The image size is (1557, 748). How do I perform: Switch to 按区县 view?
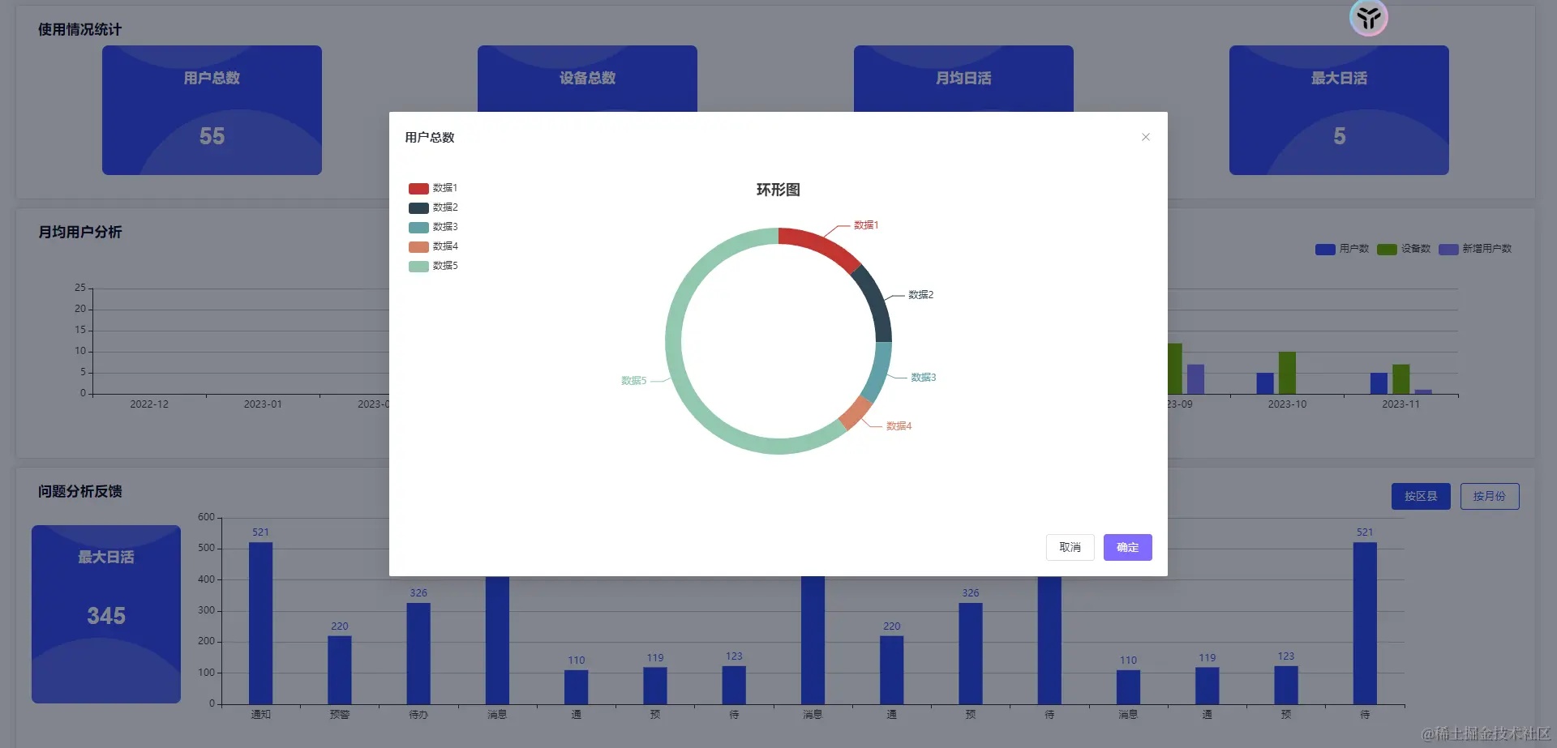tap(1421, 496)
